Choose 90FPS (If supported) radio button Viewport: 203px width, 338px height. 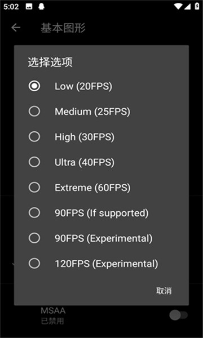coord(34,213)
